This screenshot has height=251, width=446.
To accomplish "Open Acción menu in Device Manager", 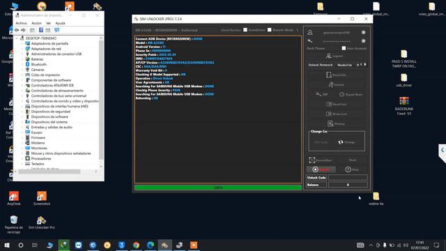I will point(36,23).
